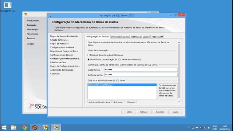Switch to the highlighted SQL Server setup taskbar icon

[56, 128]
